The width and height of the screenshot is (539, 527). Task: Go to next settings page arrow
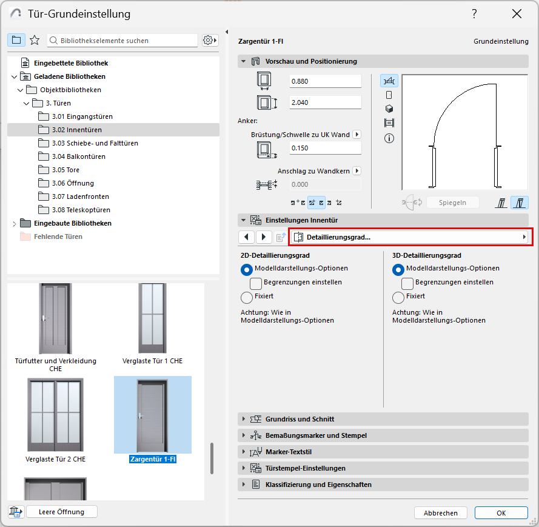coord(264,237)
